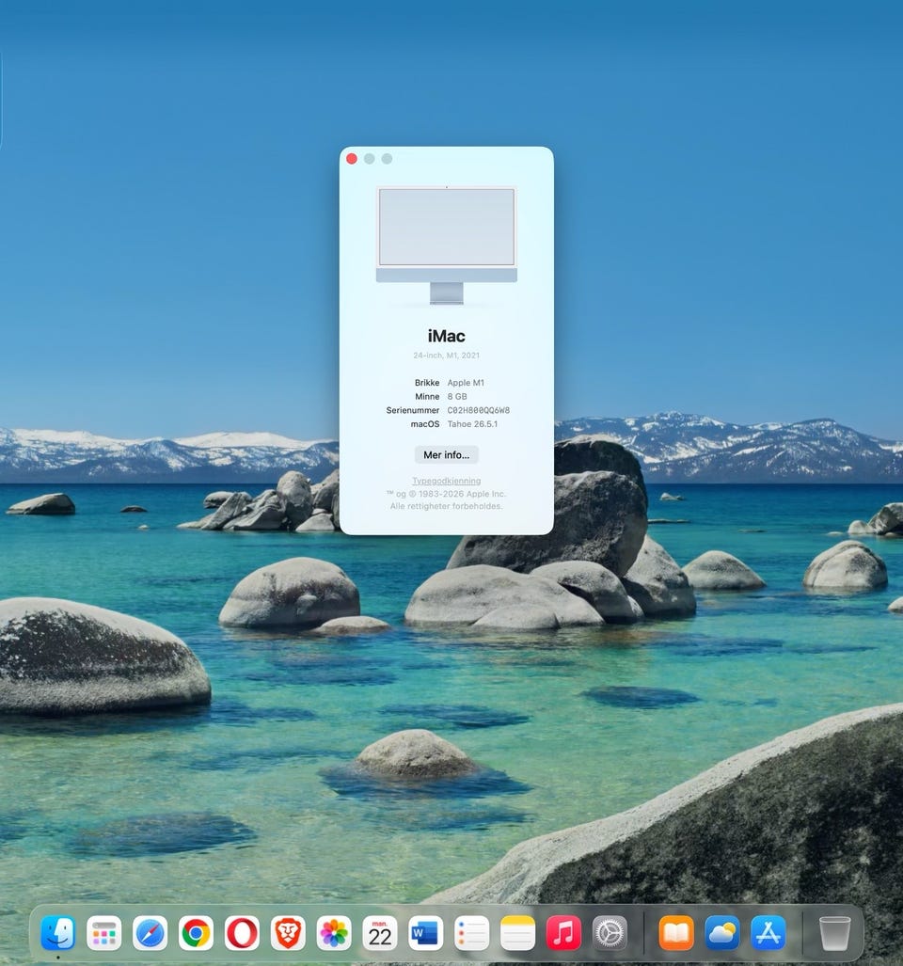903x966 pixels.
Task: Open the Notes app in the Dock
Action: pyautogui.click(x=517, y=933)
